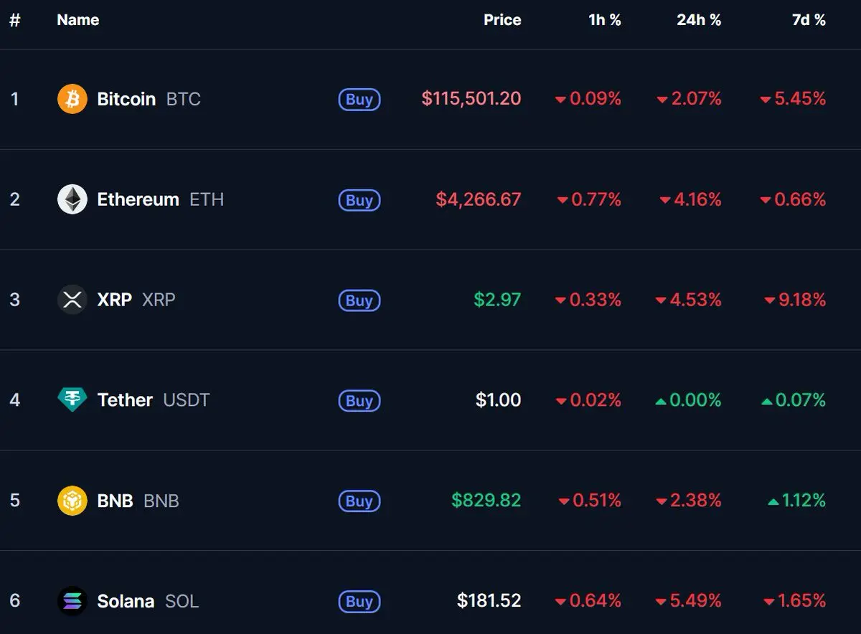Sort by 7d % column header
The image size is (861, 634).
[x=808, y=20]
